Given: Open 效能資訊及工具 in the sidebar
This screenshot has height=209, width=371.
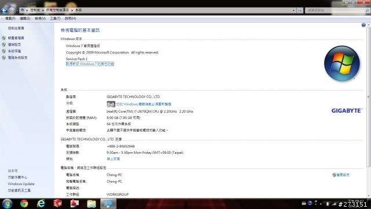Looking at the screenshot, I should (19, 190).
